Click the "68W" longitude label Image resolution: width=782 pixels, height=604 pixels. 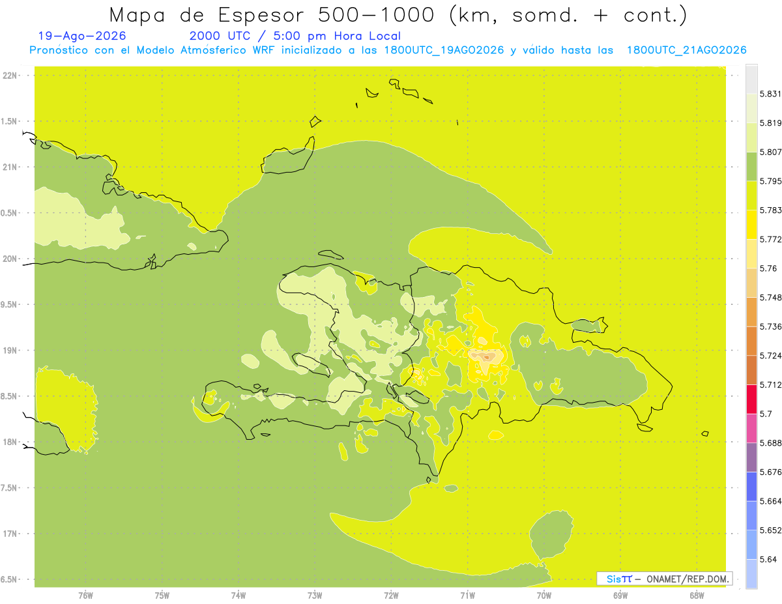pos(696,596)
